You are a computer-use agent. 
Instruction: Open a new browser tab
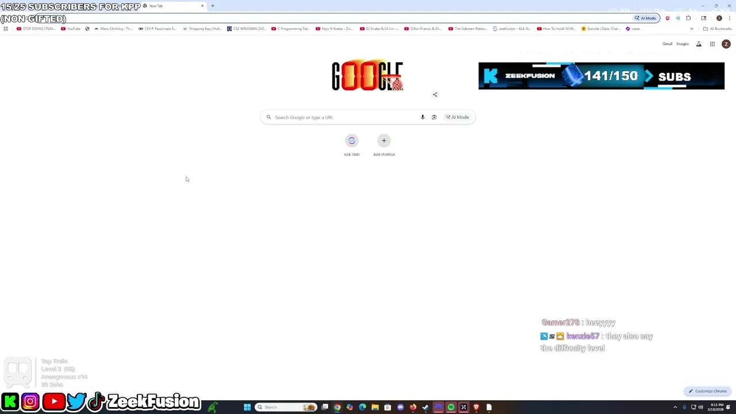(213, 6)
